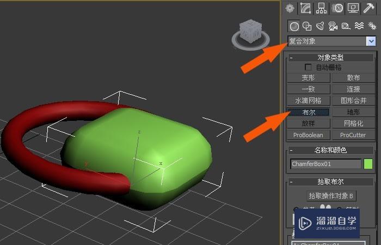Select the Lights category icon

point(320,26)
